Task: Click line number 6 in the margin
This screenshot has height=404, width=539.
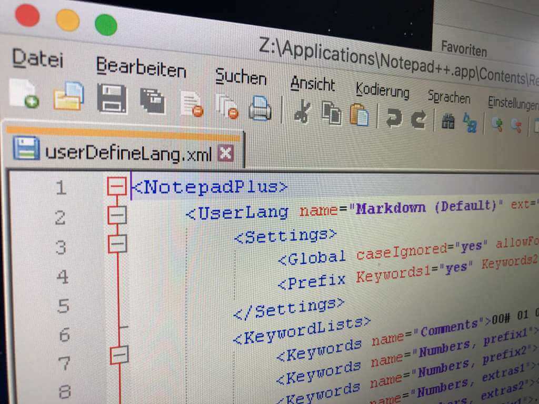Action: 64,335
